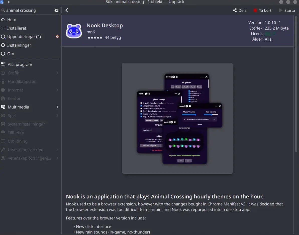
Task: Open Uppdateringar (2) in the sidebar
Action: tap(24, 37)
